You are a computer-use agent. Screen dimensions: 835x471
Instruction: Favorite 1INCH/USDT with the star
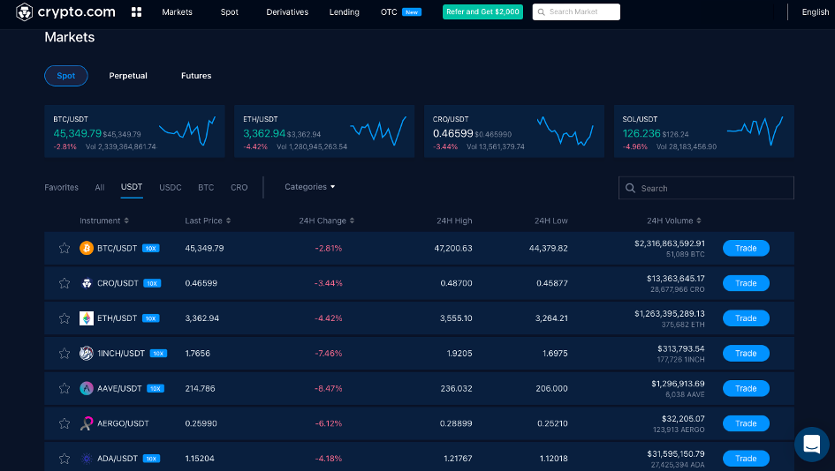65,354
